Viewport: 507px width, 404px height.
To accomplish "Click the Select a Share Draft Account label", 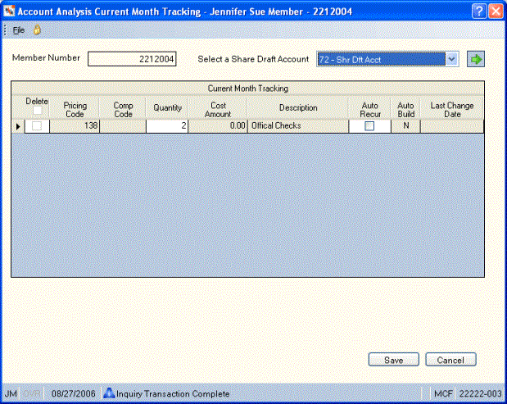I will (x=253, y=59).
